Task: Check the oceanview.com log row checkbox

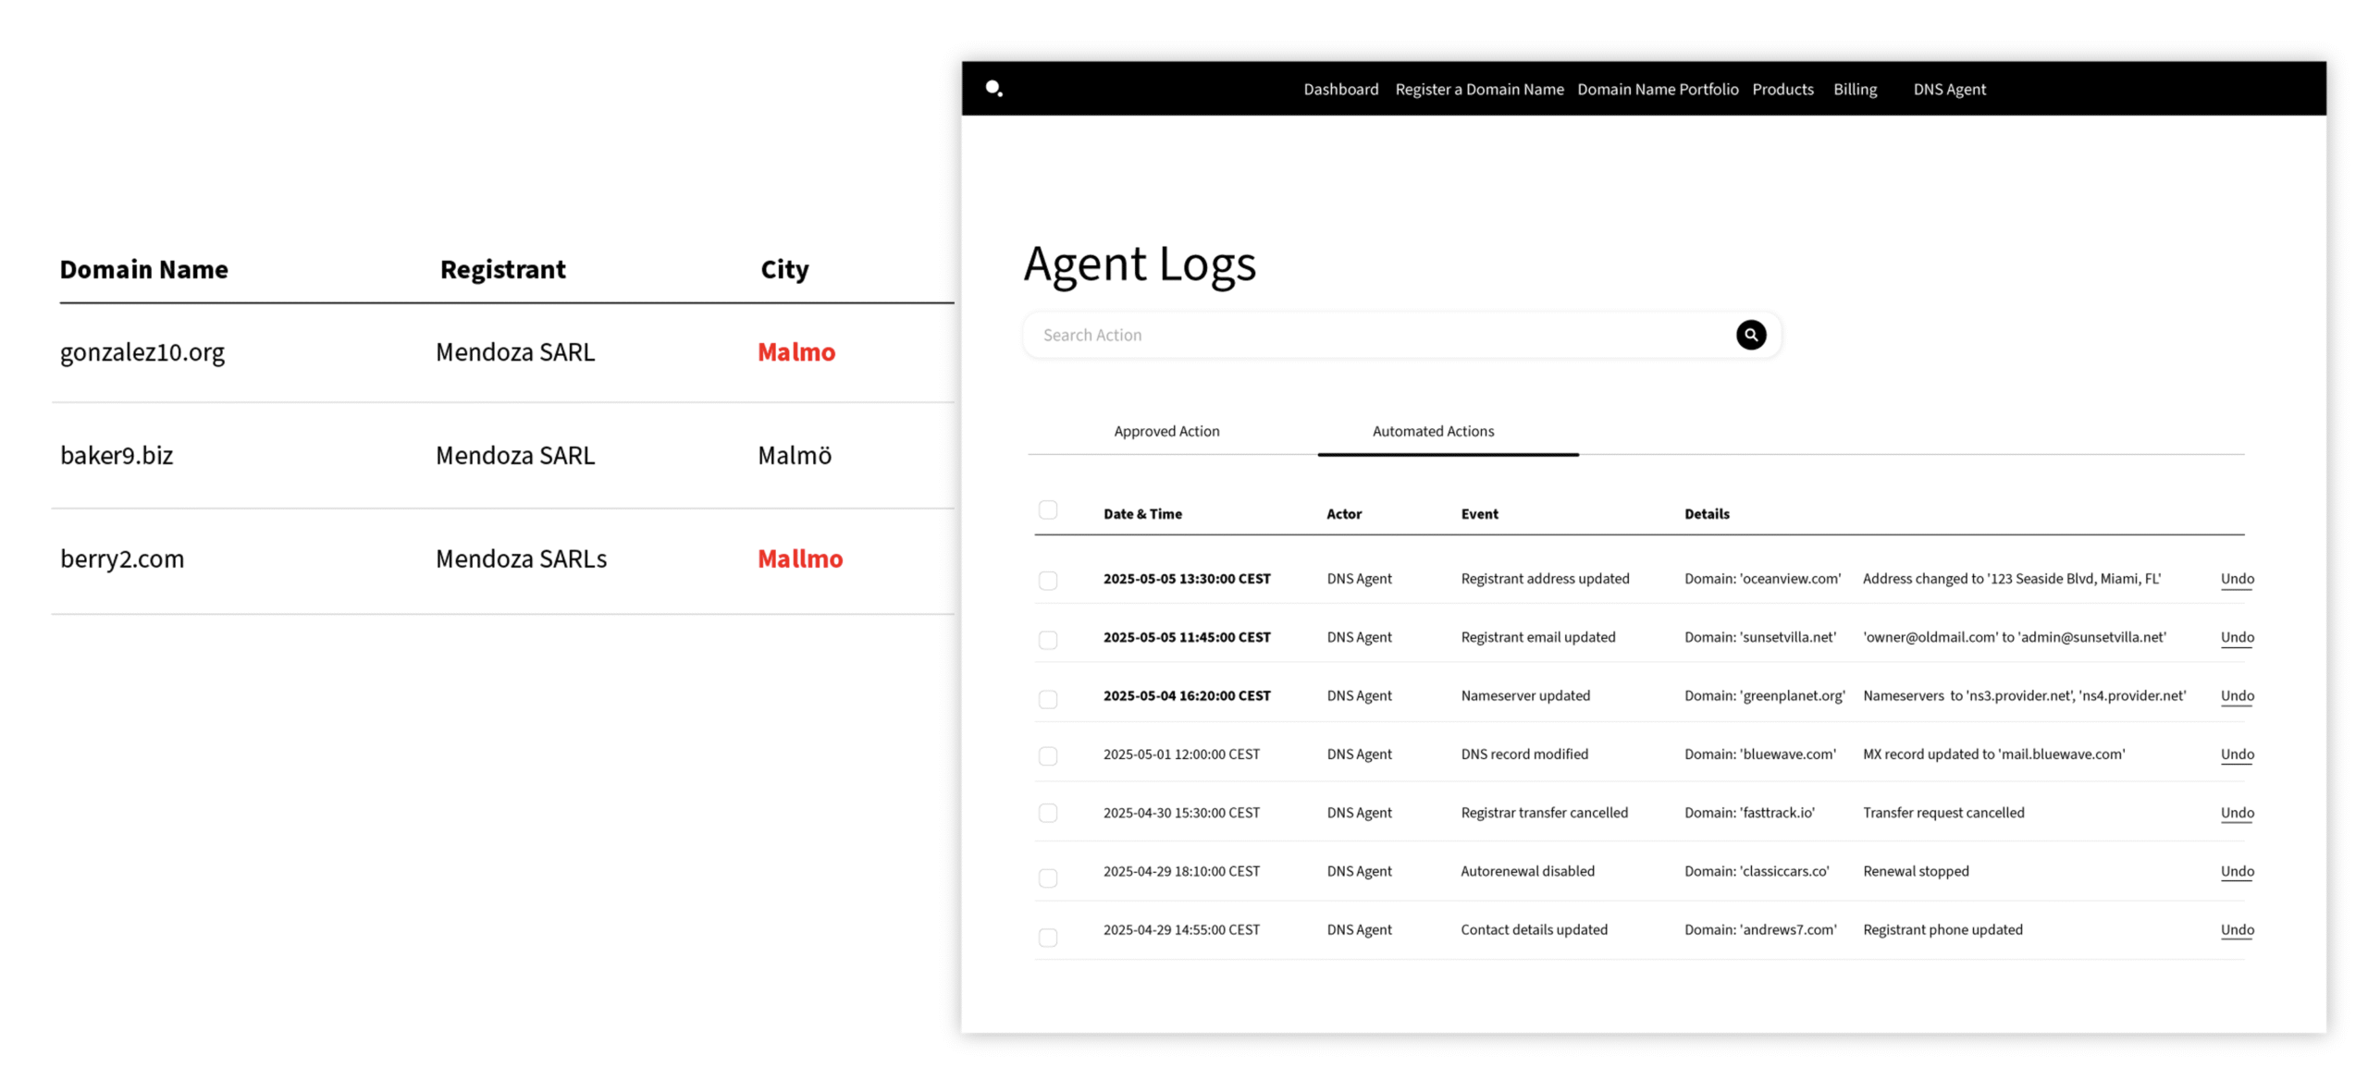Action: (1047, 581)
